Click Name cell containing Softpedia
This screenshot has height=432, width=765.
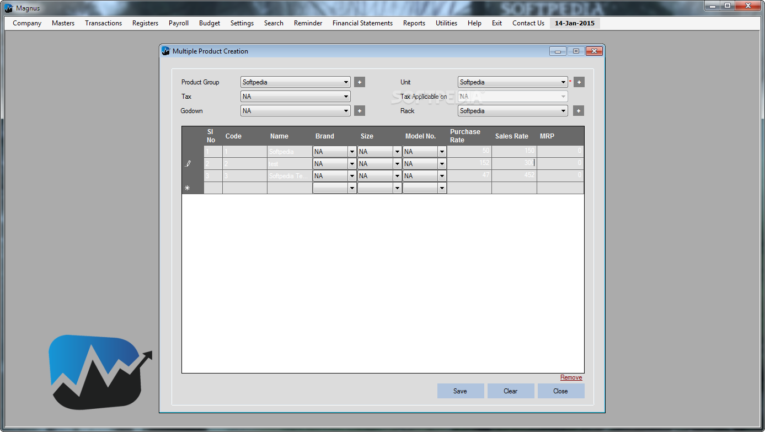click(x=290, y=152)
